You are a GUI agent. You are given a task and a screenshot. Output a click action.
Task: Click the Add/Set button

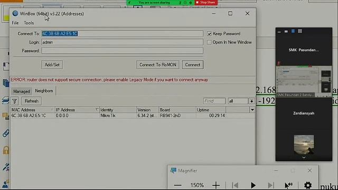pos(52,64)
